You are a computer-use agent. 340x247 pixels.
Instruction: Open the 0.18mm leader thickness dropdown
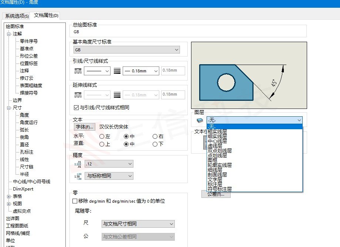click(x=141, y=71)
